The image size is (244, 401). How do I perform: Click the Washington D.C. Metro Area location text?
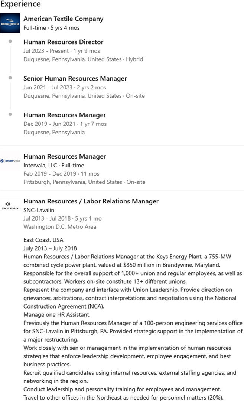point(60,227)
